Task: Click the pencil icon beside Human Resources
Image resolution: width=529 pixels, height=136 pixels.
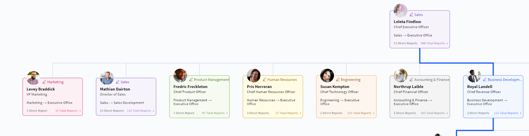Action: click(264, 80)
